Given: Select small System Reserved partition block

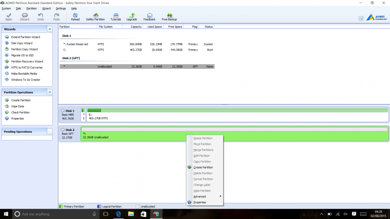Looking at the screenshot, I should click(x=83, y=114).
